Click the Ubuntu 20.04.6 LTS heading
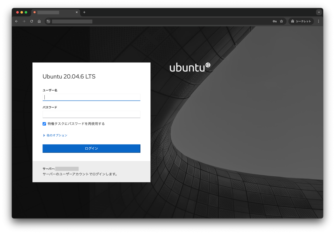 [69, 77]
